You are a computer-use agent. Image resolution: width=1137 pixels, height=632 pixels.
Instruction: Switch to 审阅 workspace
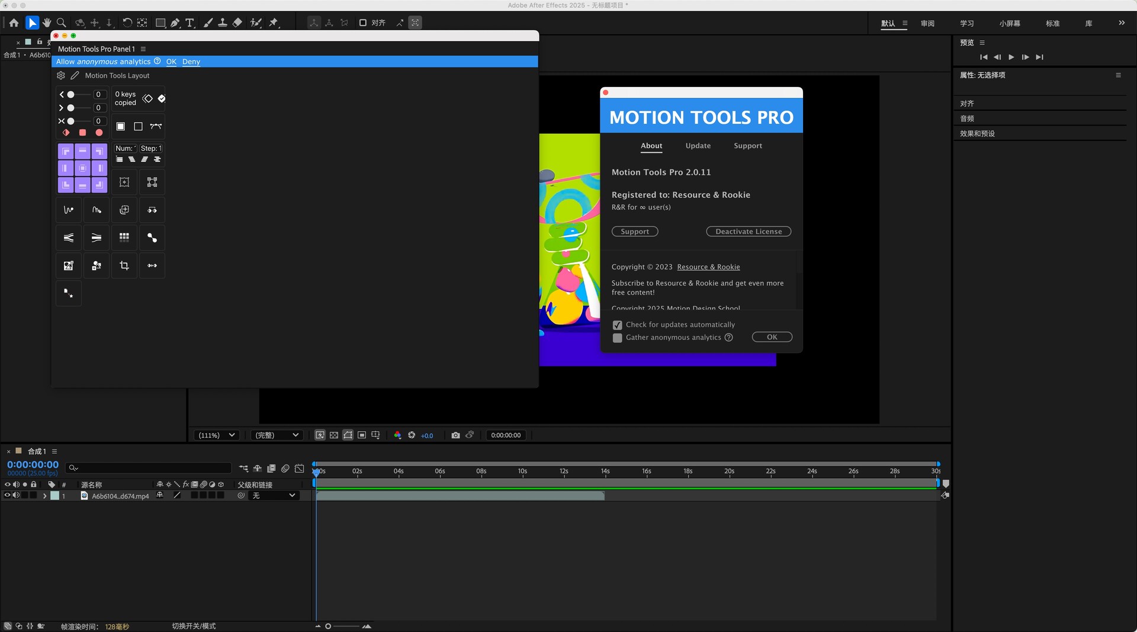(927, 23)
